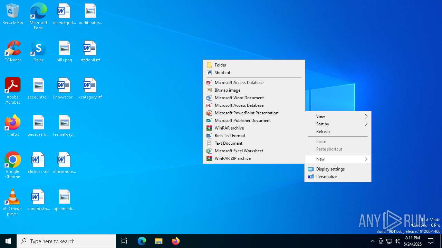Create a new Folder

[x=254, y=65]
